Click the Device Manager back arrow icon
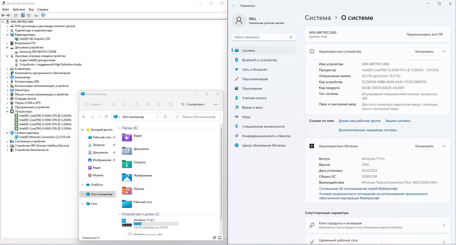 (3, 15)
